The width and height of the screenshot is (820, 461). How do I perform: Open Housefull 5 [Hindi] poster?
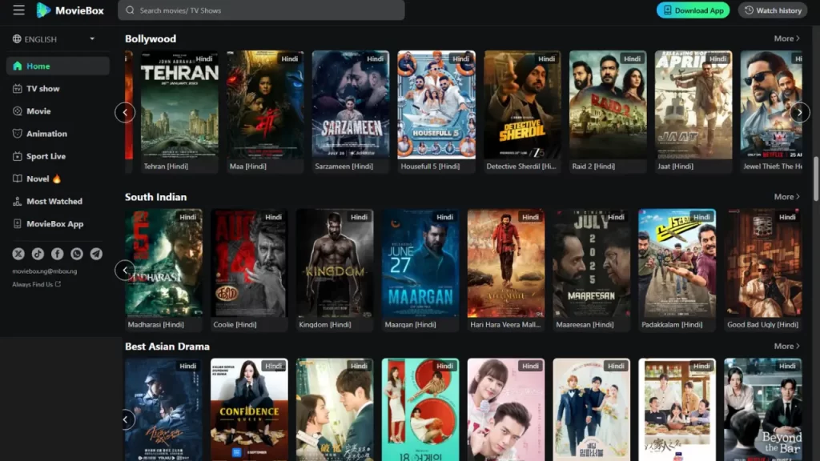click(436, 105)
